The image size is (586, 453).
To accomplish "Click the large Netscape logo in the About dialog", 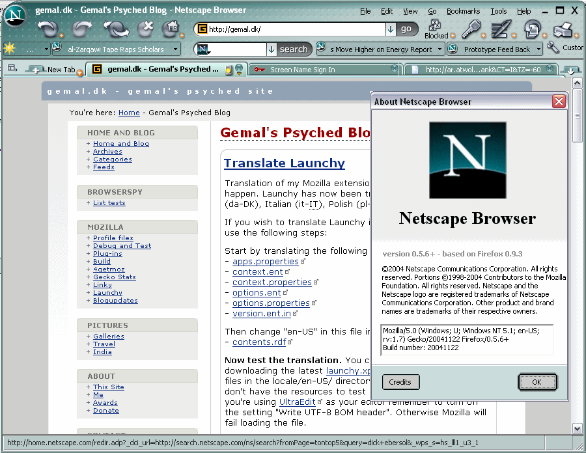I will (467, 160).
